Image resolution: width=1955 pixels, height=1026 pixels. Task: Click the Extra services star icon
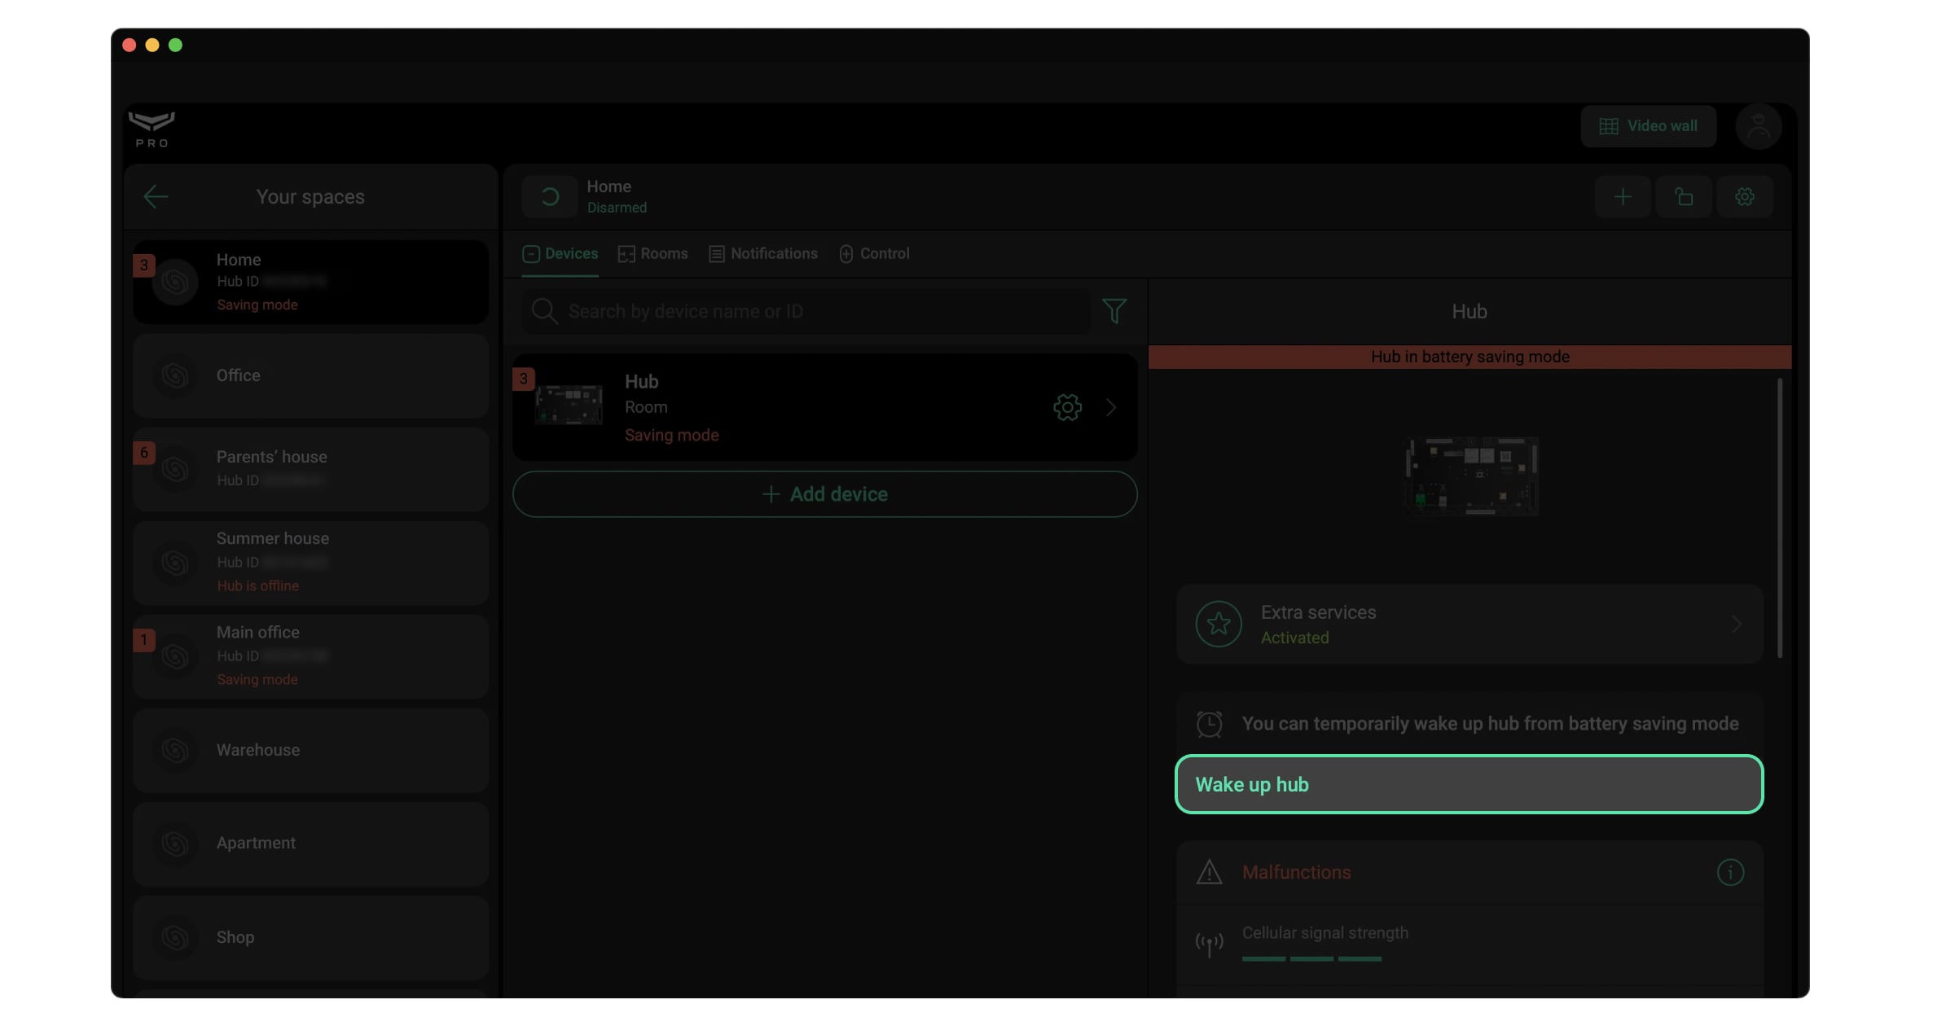tap(1219, 624)
